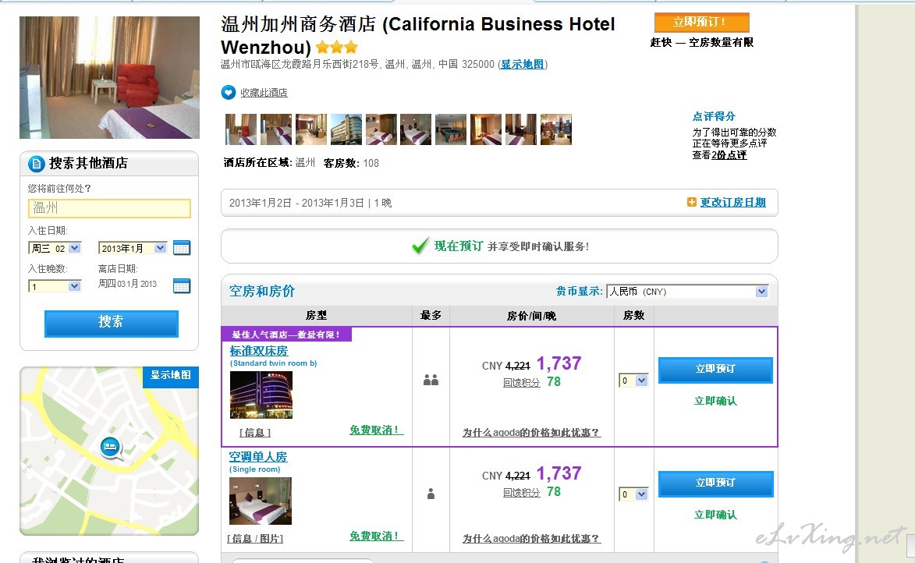Click the single-person occupancy icon for single room

tap(431, 494)
